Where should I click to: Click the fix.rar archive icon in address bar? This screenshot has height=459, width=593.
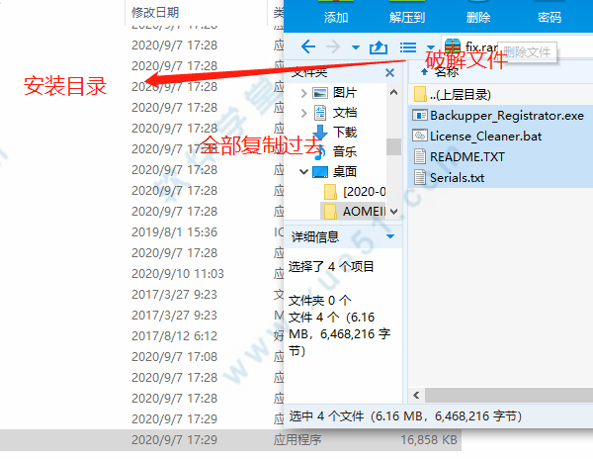pos(453,46)
